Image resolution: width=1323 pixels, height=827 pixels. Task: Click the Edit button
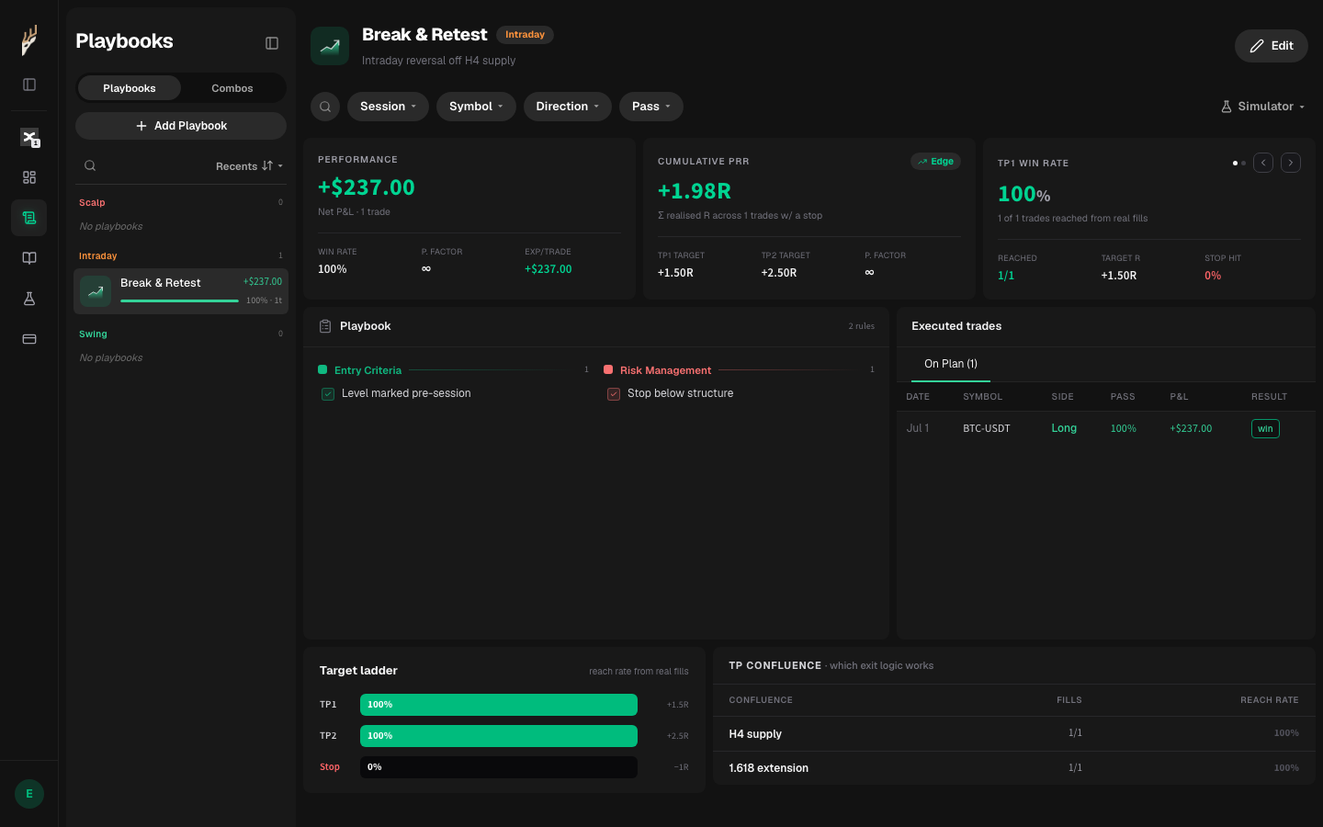[x=1272, y=46]
